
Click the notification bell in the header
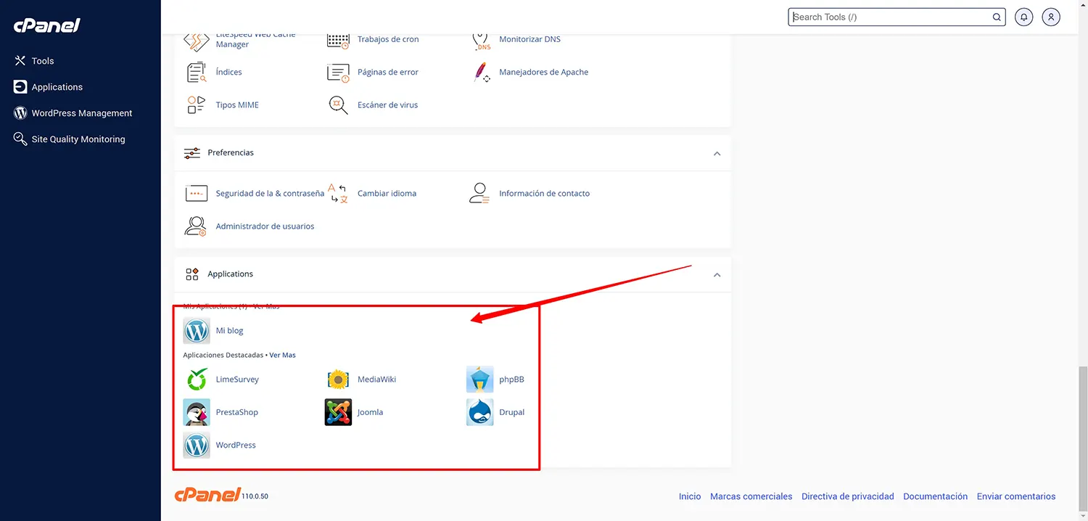click(x=1023, y=16)
